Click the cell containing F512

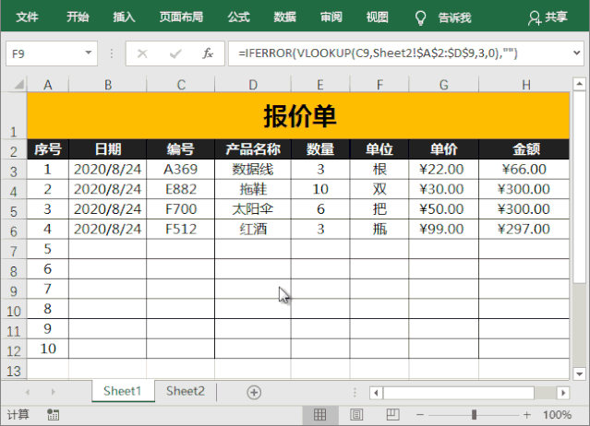click(x=181, y=230)
